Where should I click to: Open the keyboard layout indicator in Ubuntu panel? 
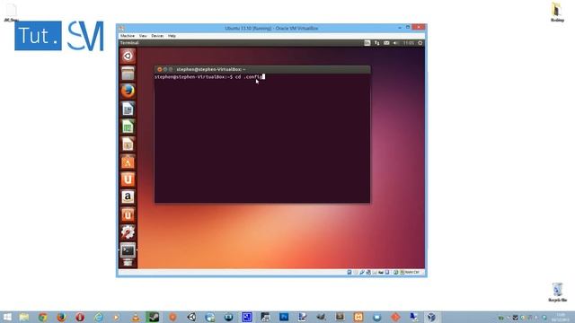click(367, 43)
